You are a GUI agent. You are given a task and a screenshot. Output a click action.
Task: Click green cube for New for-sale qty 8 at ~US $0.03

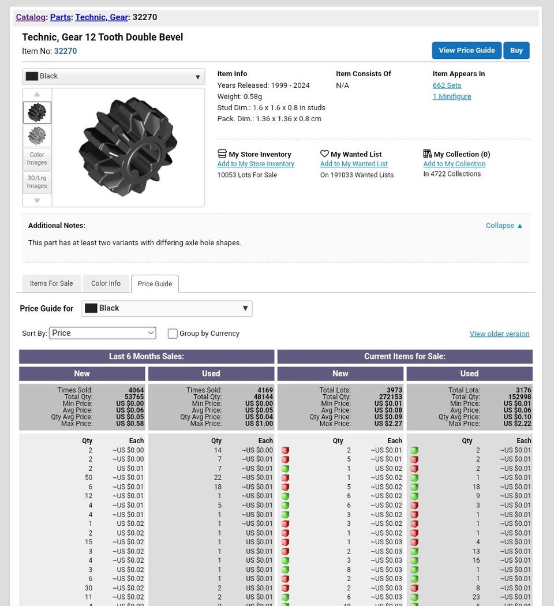[x=285, y=570]
